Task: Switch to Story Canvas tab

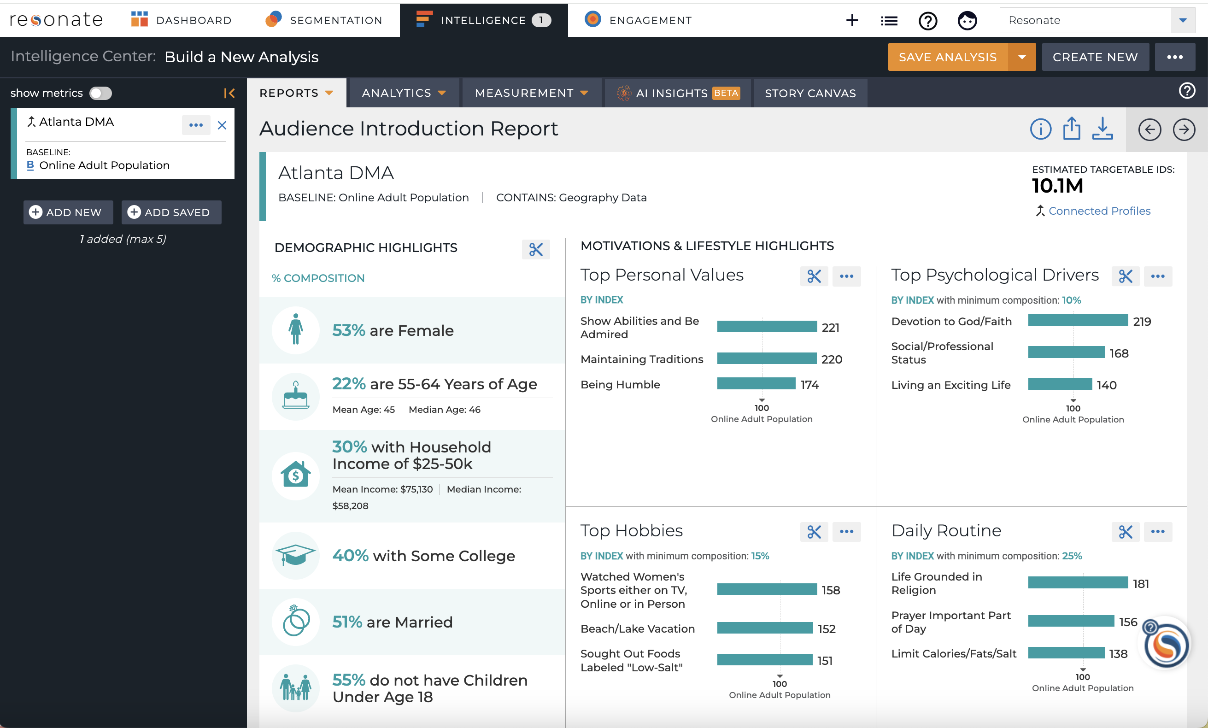Action: pos(810,93)
